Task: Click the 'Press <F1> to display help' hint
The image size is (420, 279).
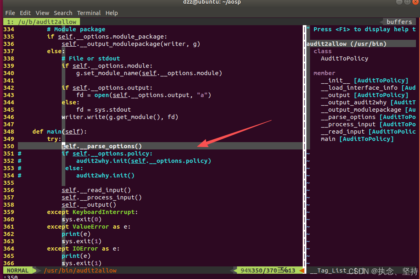Action: 364,29
